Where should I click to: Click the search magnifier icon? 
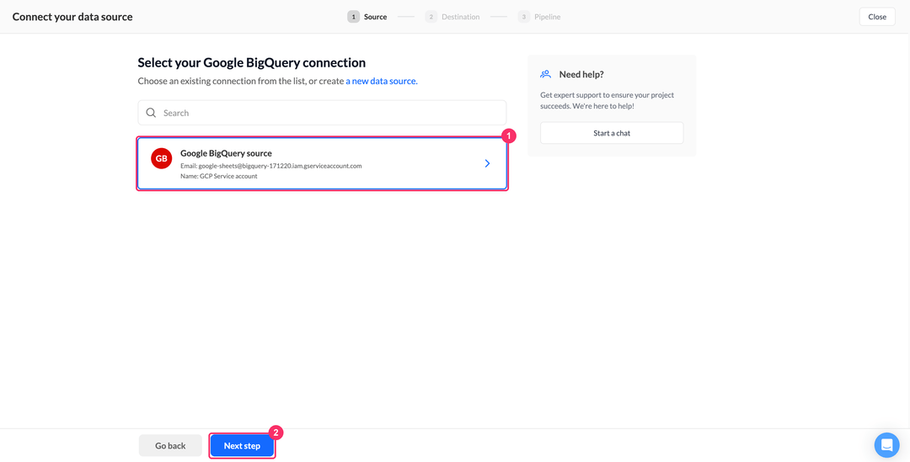pos(151,113)
